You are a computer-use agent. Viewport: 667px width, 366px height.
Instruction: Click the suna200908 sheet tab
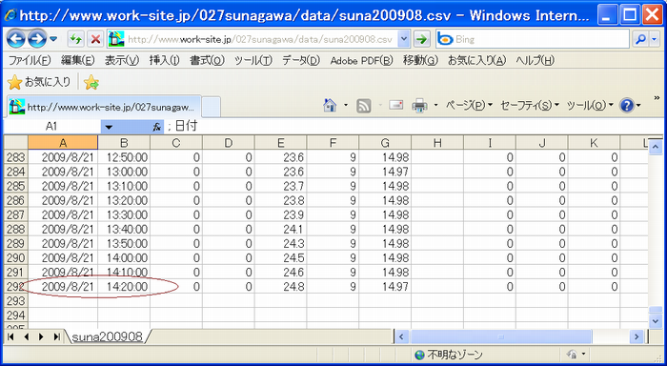[107, 336]
